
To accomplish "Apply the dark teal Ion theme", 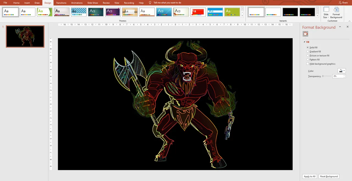I will pos(96,12).
